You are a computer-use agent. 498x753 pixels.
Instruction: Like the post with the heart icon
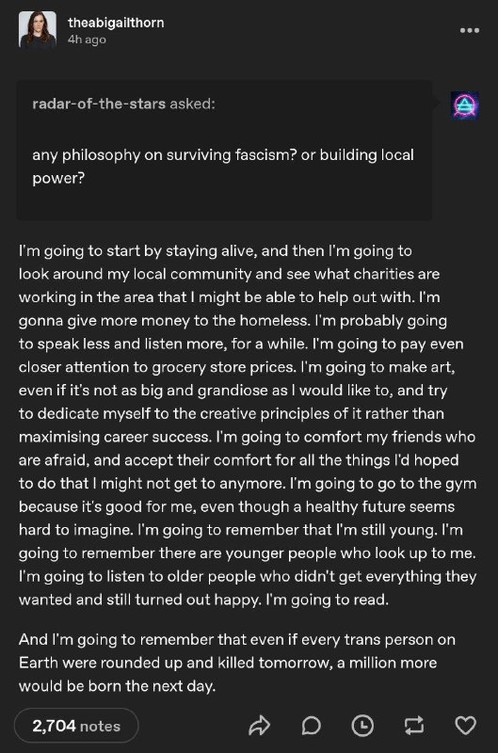pos(465,725)
